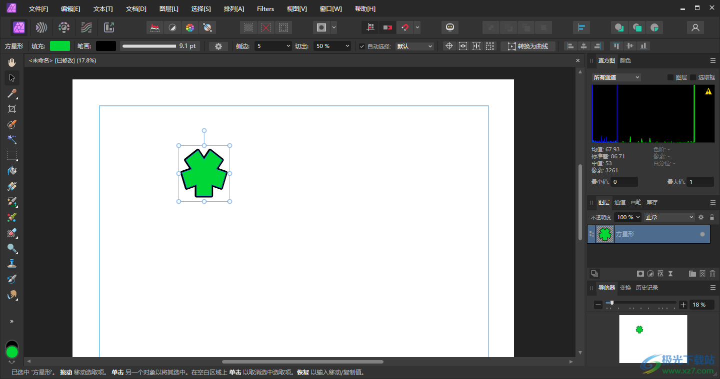Click the gear settings icon beside stroke width
This screenshot has height=379, width=720.
tap(218, 46)
